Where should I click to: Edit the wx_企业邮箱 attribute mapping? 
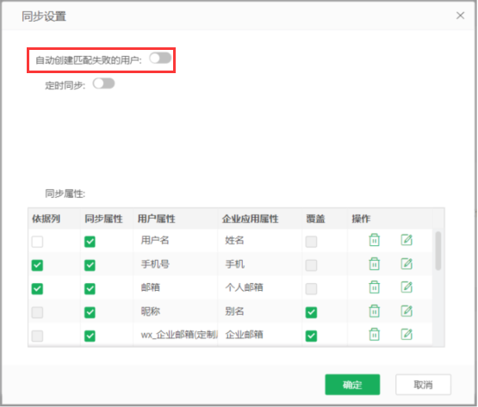pos(407,335)
